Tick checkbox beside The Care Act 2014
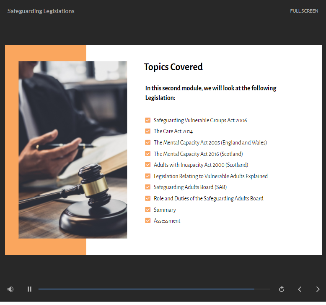This screenshot has height=305, width=326. tap(147, 131)
